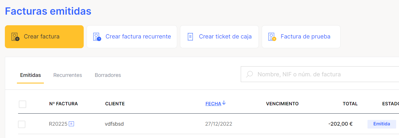399x138 pixels.
Task: Open the Borradores tab
Action: coord(108,75)
